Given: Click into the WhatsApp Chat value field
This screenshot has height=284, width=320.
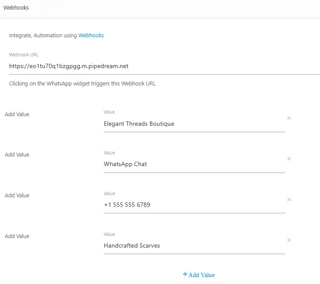Looking at the screenshot, I should 194,164.
